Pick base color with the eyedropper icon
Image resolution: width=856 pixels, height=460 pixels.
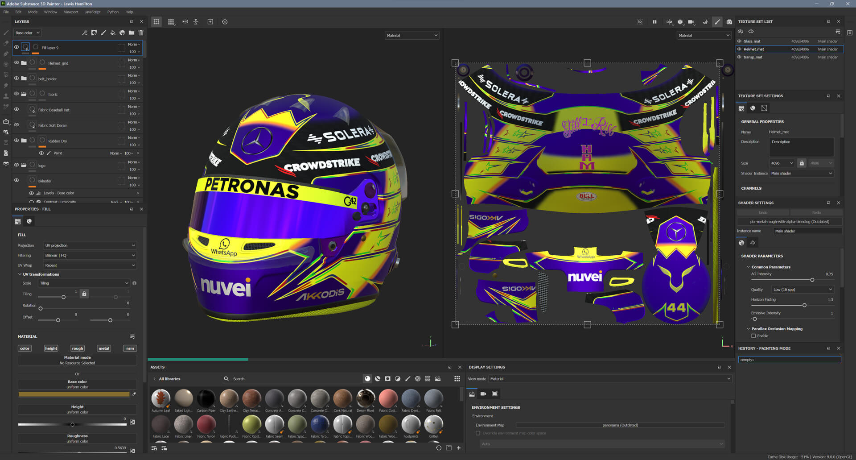(x=134, y=394)
